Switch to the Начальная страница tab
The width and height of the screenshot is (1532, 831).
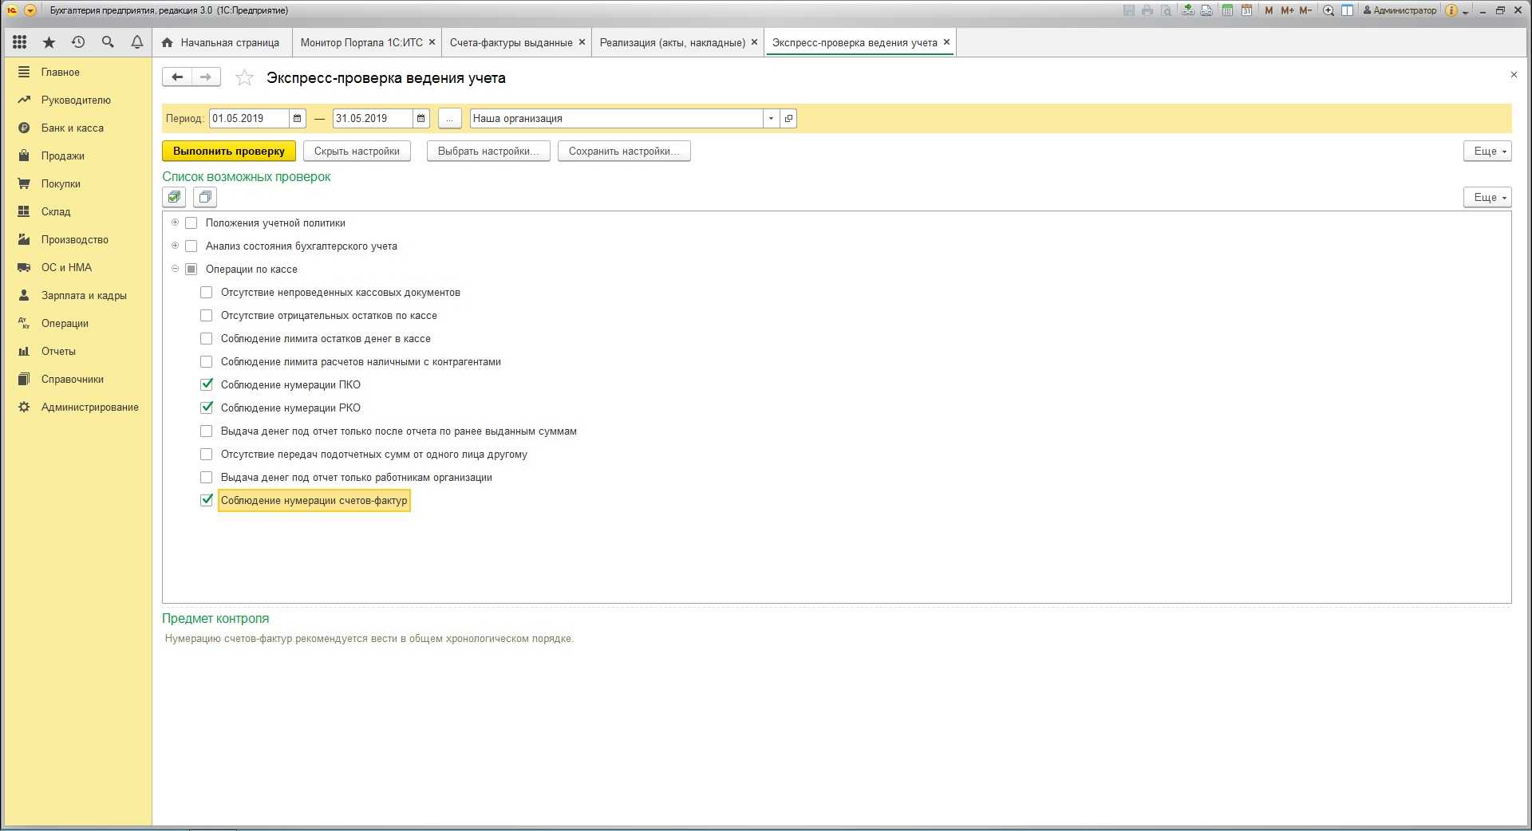(220, 42)
